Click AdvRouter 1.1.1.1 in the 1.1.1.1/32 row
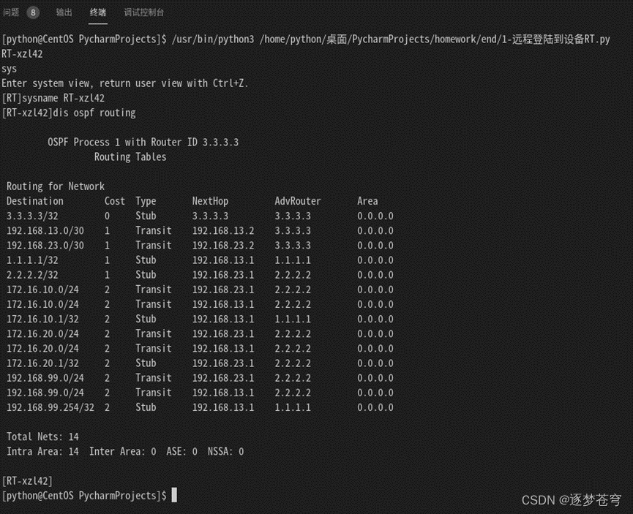 pos(293,260)
